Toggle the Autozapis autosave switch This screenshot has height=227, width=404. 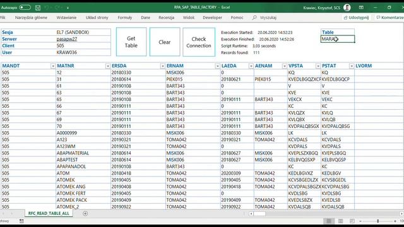point(25,8)
